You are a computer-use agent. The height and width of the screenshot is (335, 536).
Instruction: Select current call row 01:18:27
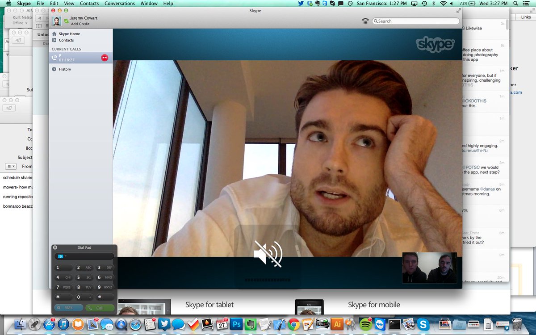pos(80,58)
